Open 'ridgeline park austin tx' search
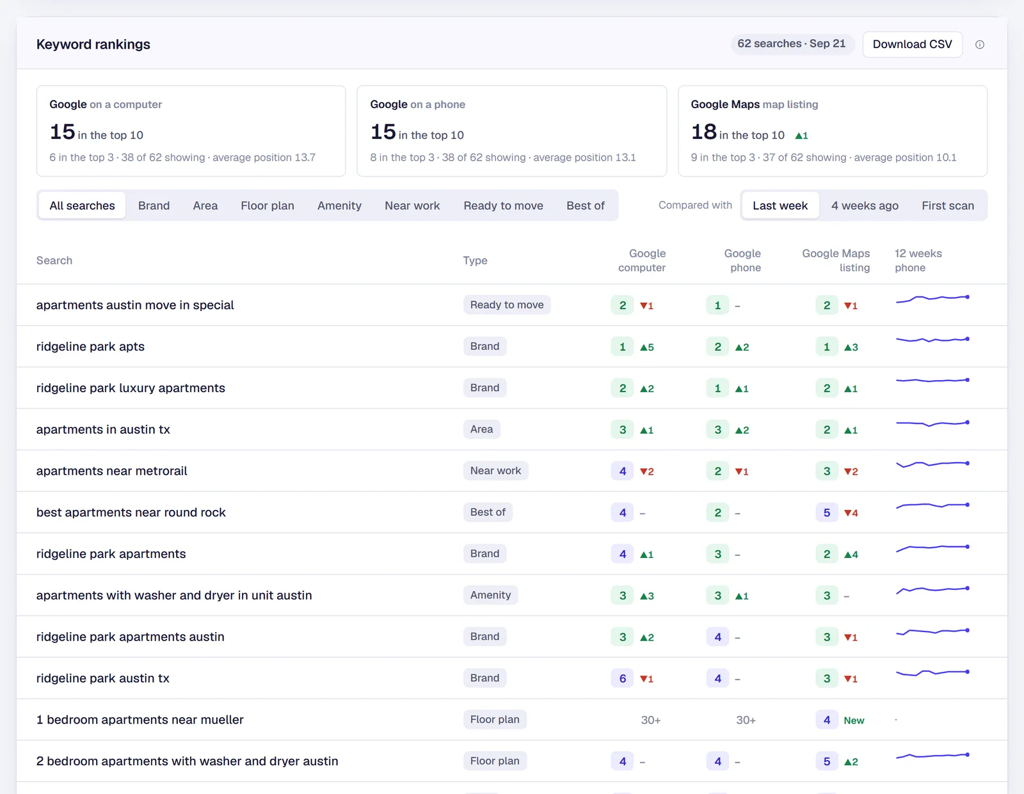This screenshot has height=794, width=1024. (x=512, y=678)
